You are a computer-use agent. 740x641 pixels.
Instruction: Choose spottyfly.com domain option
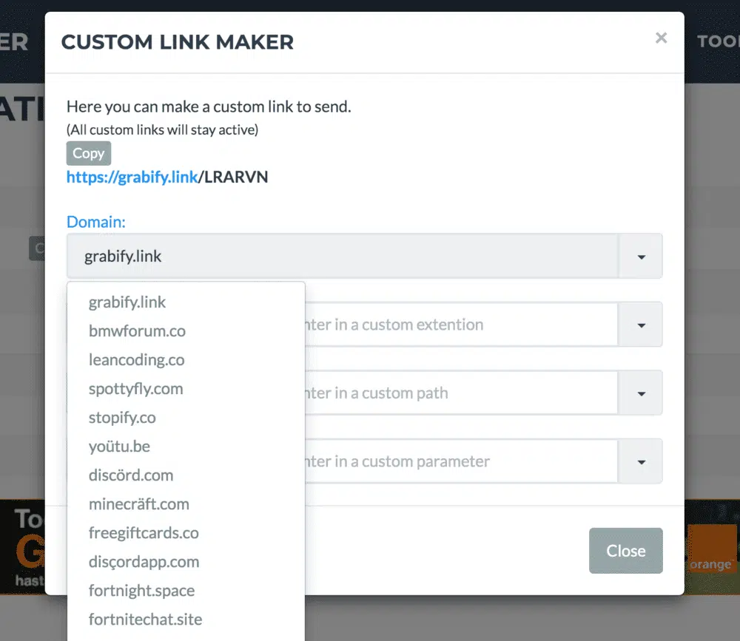[135, 388]
